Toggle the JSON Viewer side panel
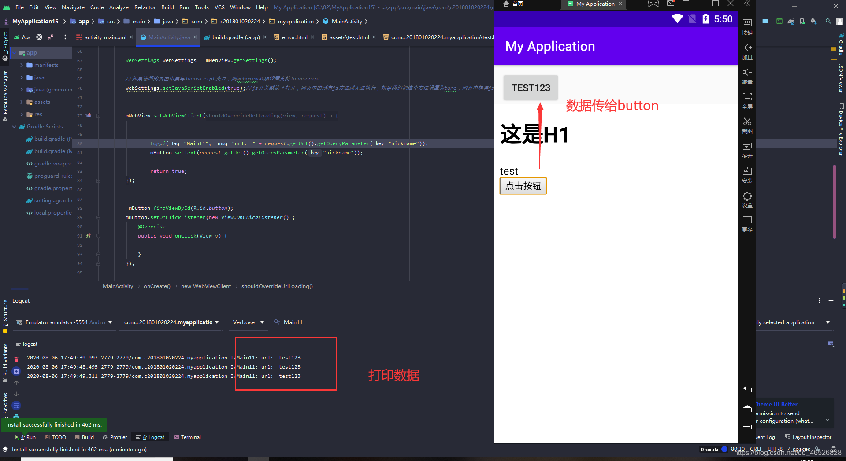This screenshot has width=846, height=461. [x=841, y=78]
